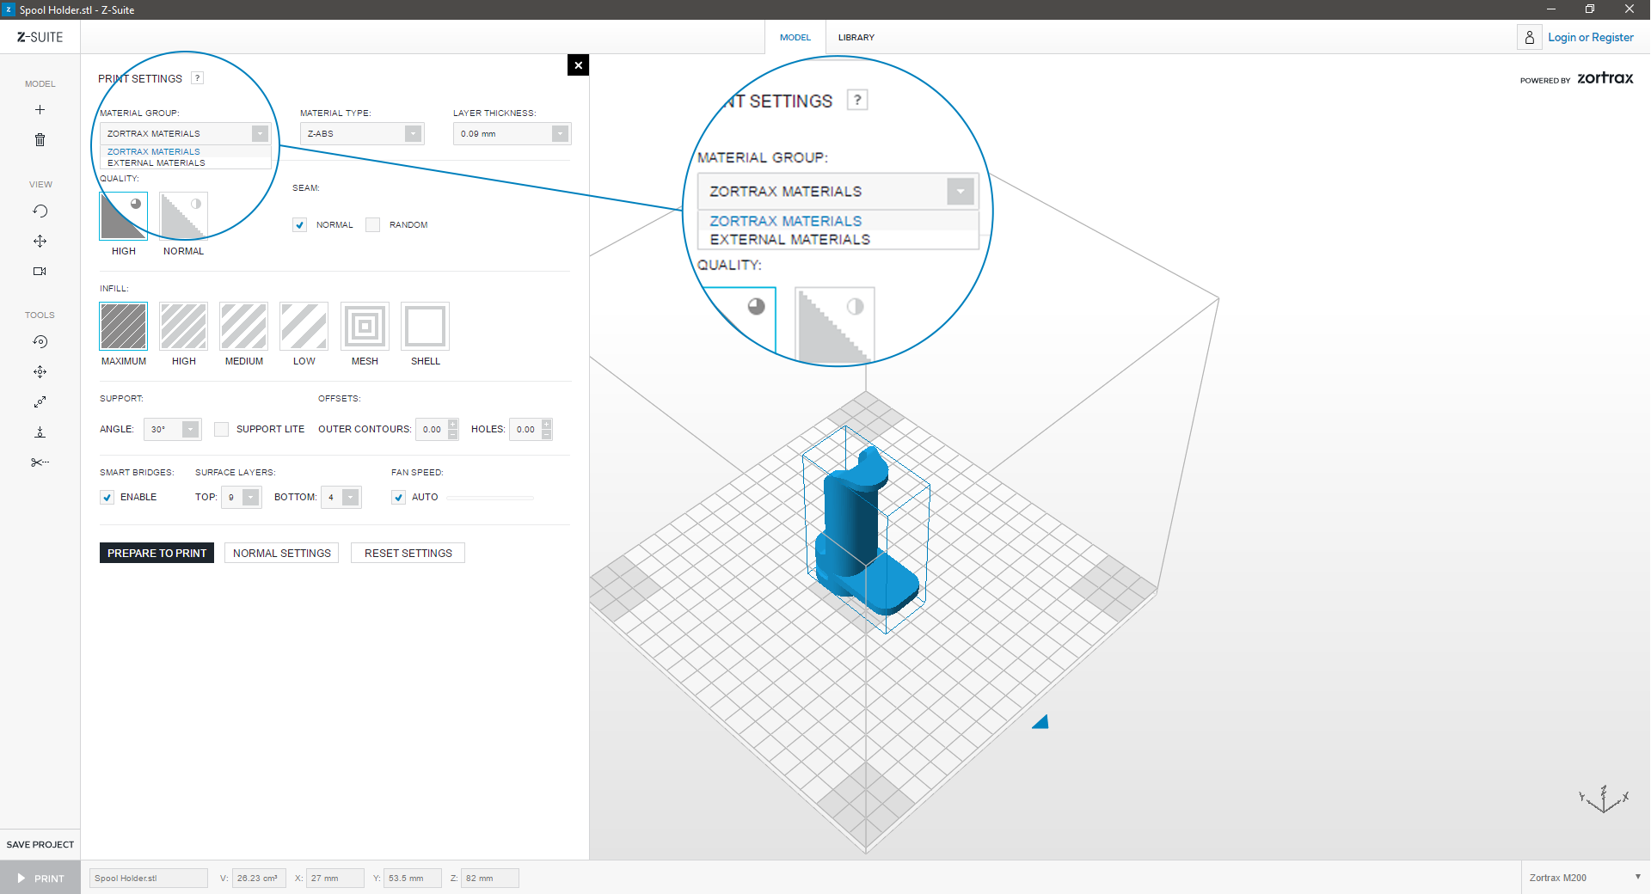The image size is (1651, 894).
Task: Choose External Materials from the list
Action: (x=157, y=163)
